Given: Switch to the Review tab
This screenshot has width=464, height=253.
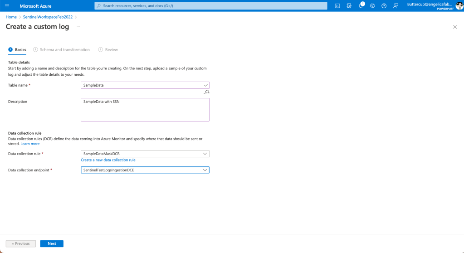Looking at the screenshot, I should click(x=111, y=50).
